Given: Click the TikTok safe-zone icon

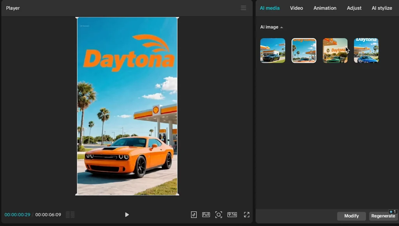Looking at the screenshot, I should [x=194, y=215].
